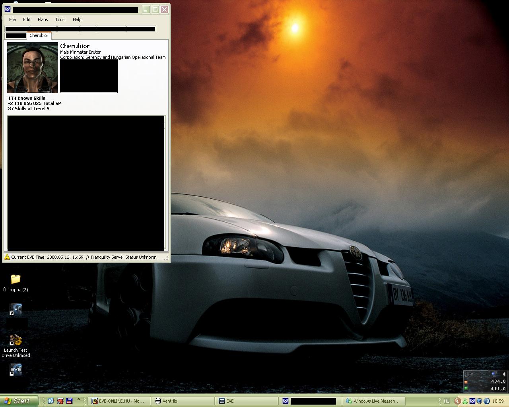Click the EVEMon icon in the window title bar

click(7, 10)
